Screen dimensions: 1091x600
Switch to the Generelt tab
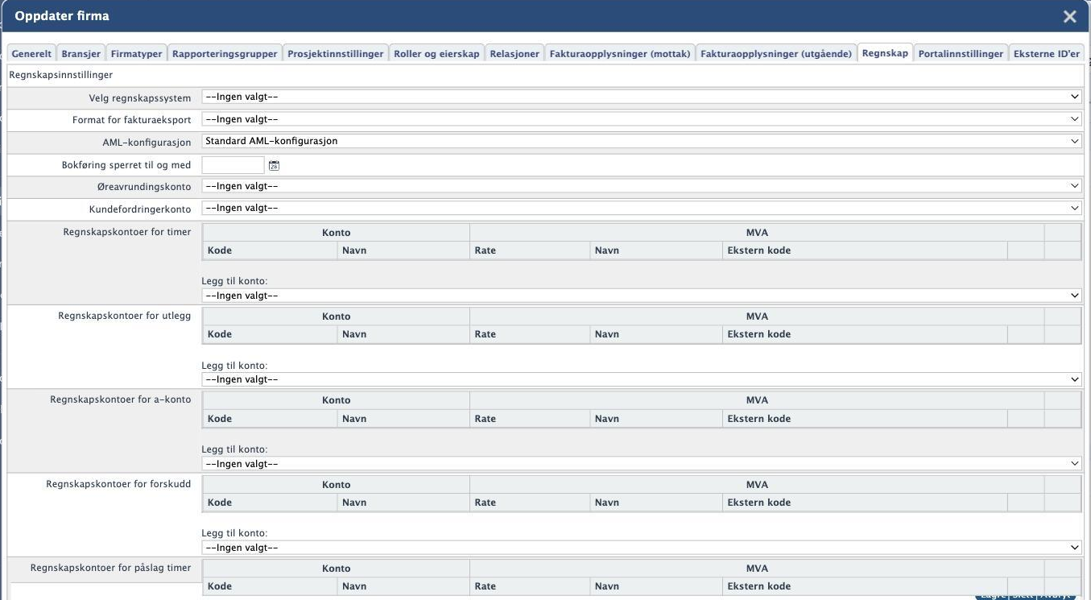coord(31,53)
